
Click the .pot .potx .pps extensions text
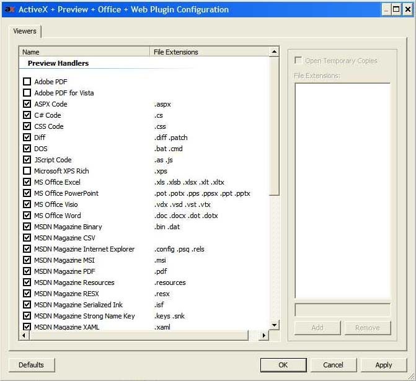click(202, 193)
